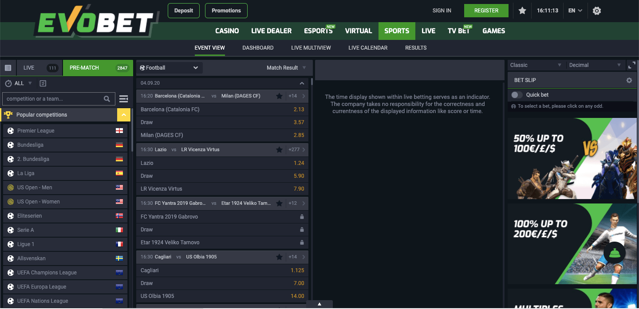
Task: Click the Spain flag next to La Liga
Action: [119, 173]
